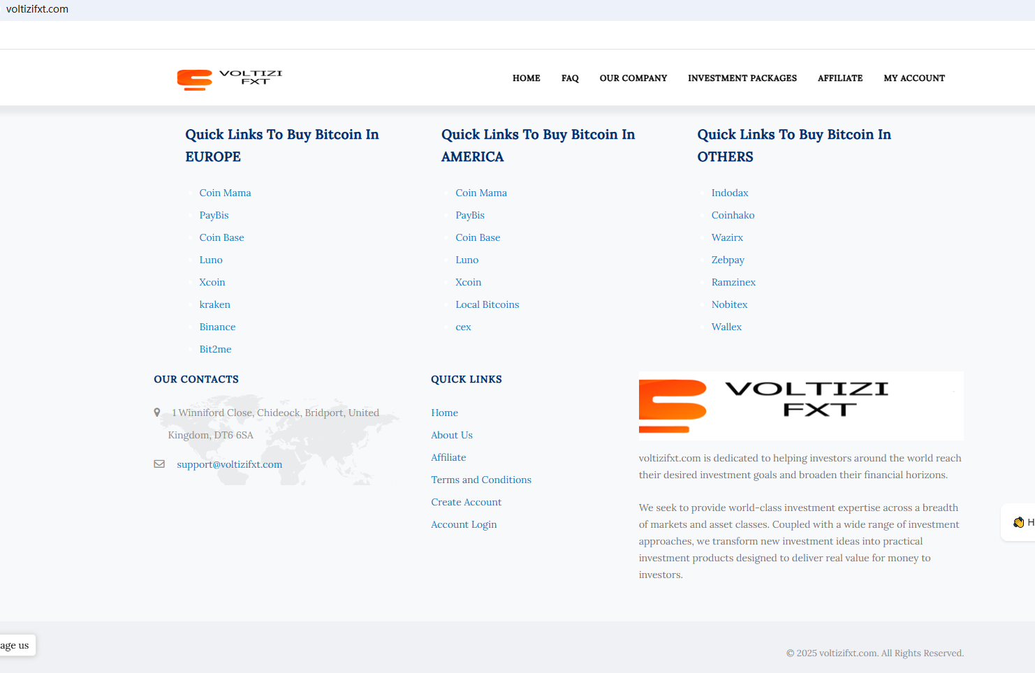Visit the kraken link
The width and height of the screenshot is (1035, 673).
pyautogui.click(x=214, y=304)
